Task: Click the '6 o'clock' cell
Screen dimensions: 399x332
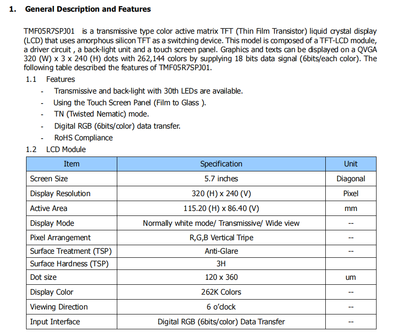Action: [x=221, y=307]
